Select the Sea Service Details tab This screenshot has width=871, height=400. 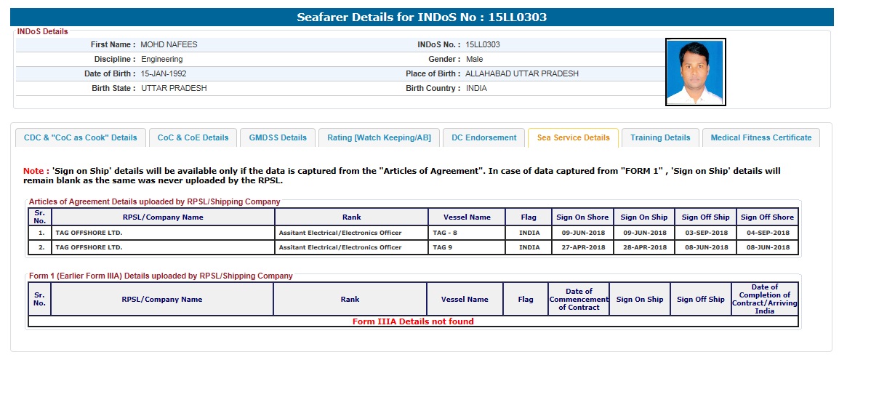573,137
